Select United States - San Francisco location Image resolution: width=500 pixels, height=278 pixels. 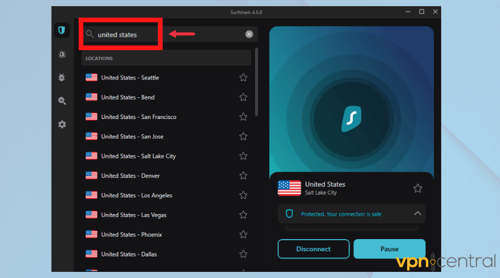tap(167, 117)
